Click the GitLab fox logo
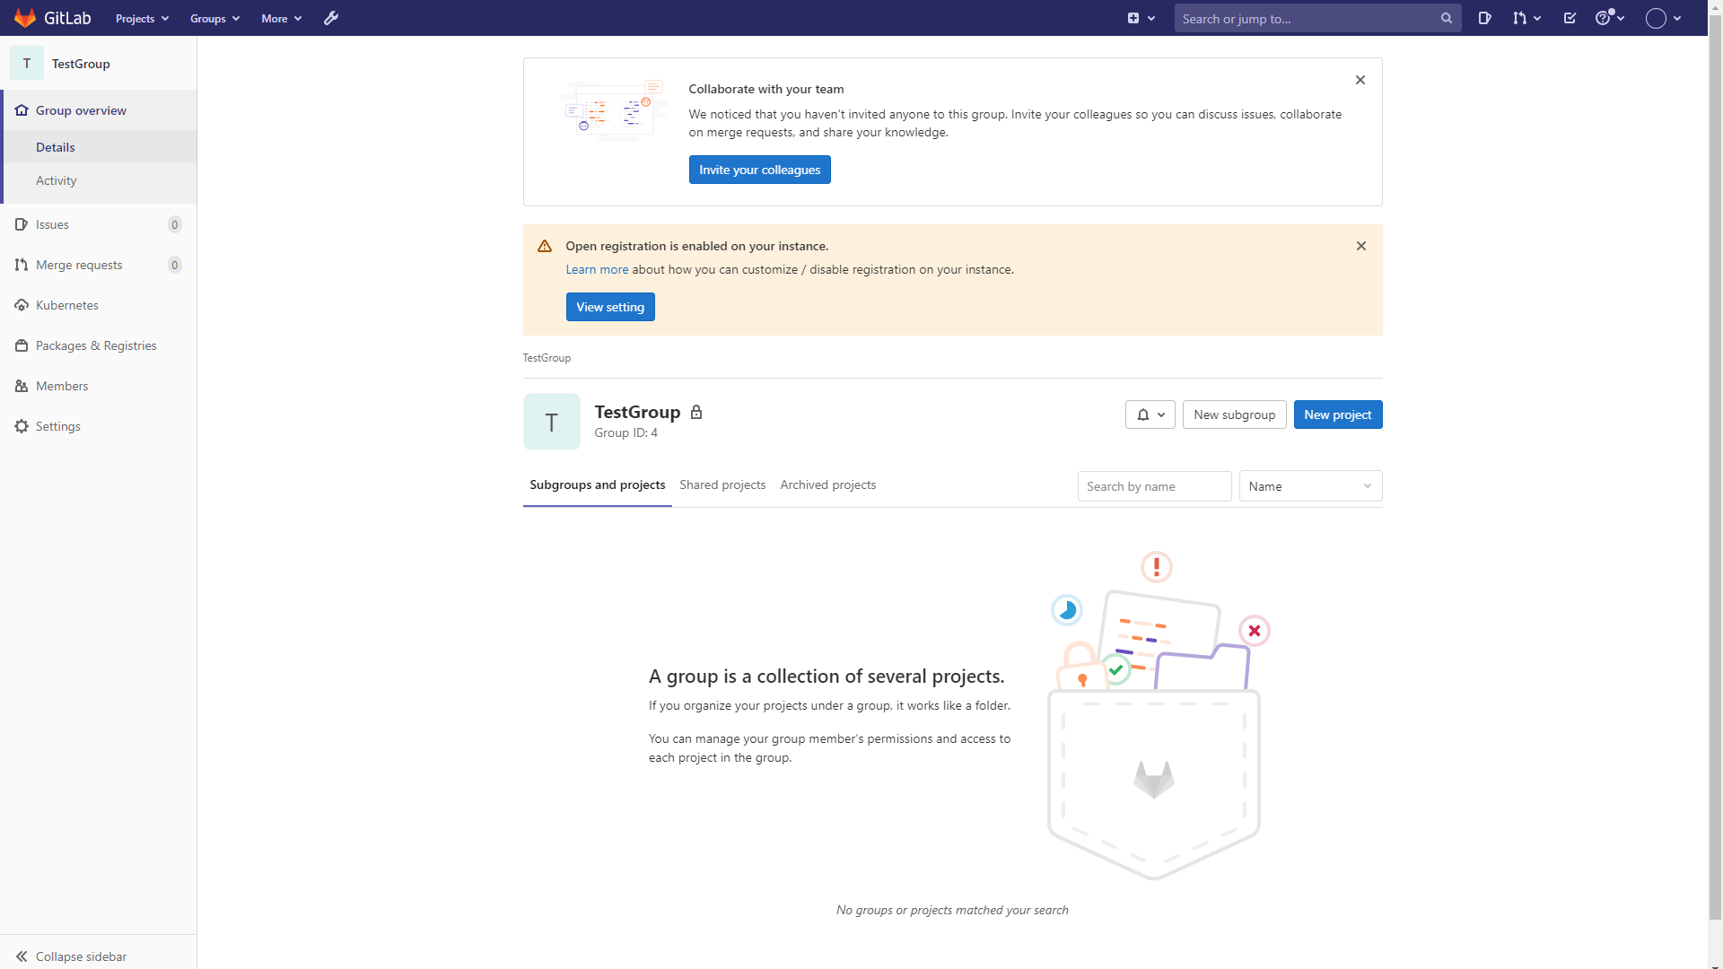Screen dimensions: 1723x969 click(x=25, y=18)
